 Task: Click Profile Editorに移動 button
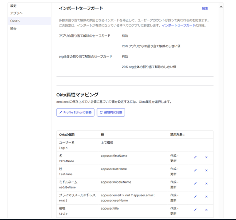coord(75,112)
